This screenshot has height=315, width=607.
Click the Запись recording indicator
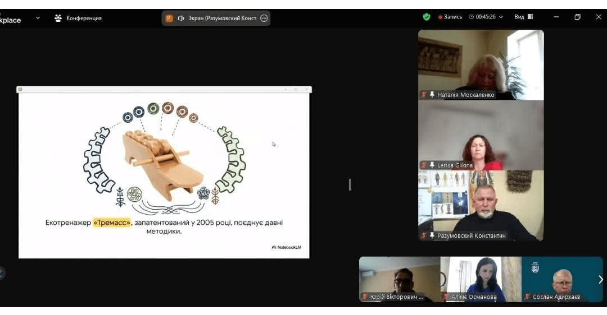(450, 17)
